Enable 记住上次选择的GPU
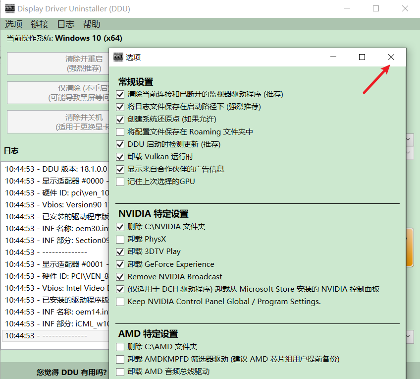The width and height of the screenshot is (420, 379). [x=120, y=182]
